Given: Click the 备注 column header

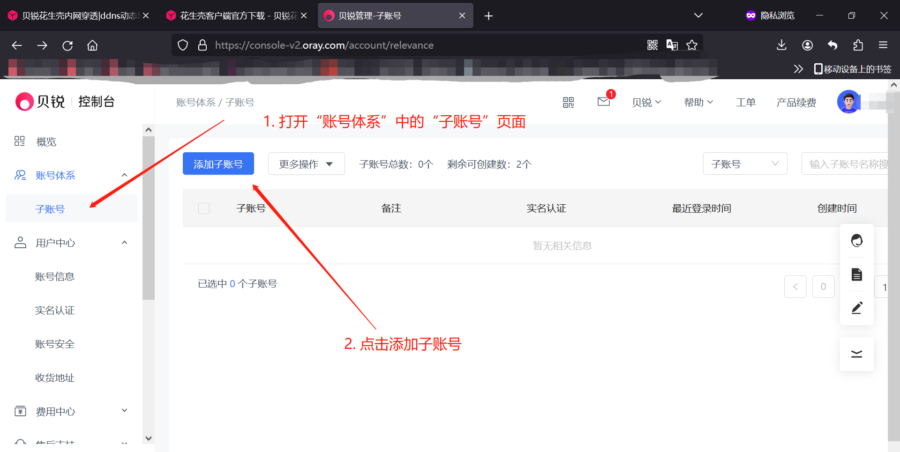Looking at the screenshot, I should [x=391, y=208].
